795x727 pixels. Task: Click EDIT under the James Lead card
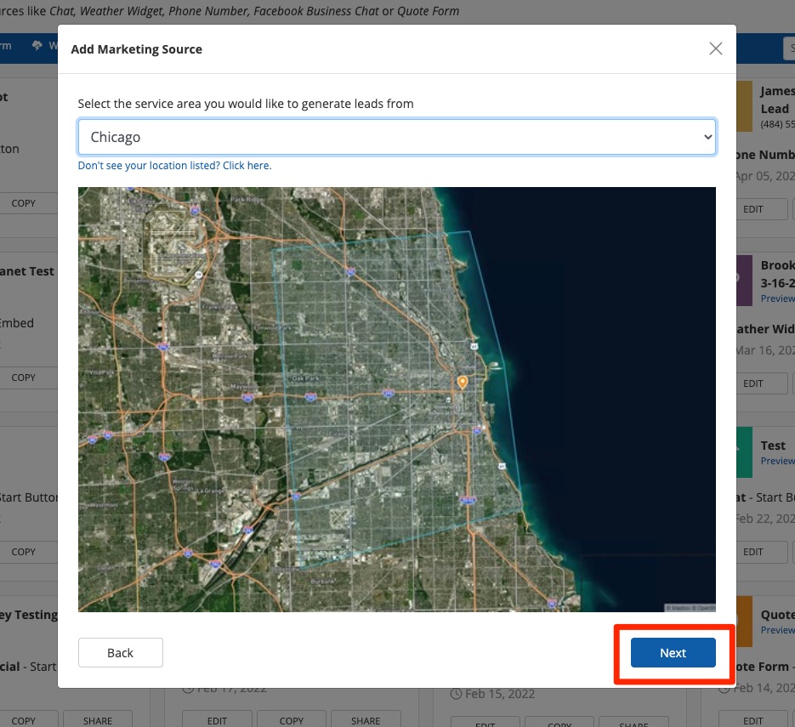point(753,209)
